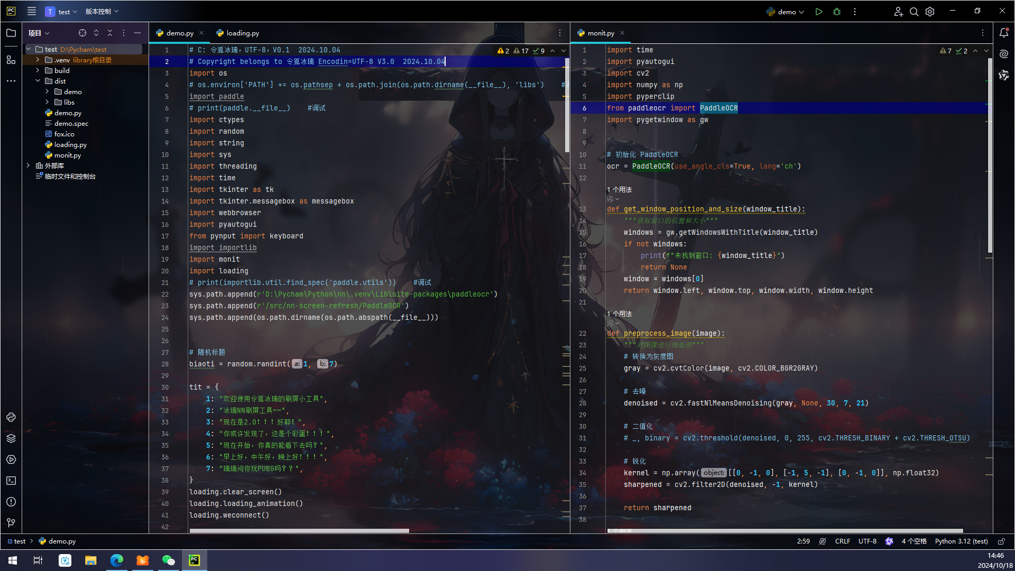Open the Structure tool window icon
This screenshot has width=1015, height=571.
[11, 60]
